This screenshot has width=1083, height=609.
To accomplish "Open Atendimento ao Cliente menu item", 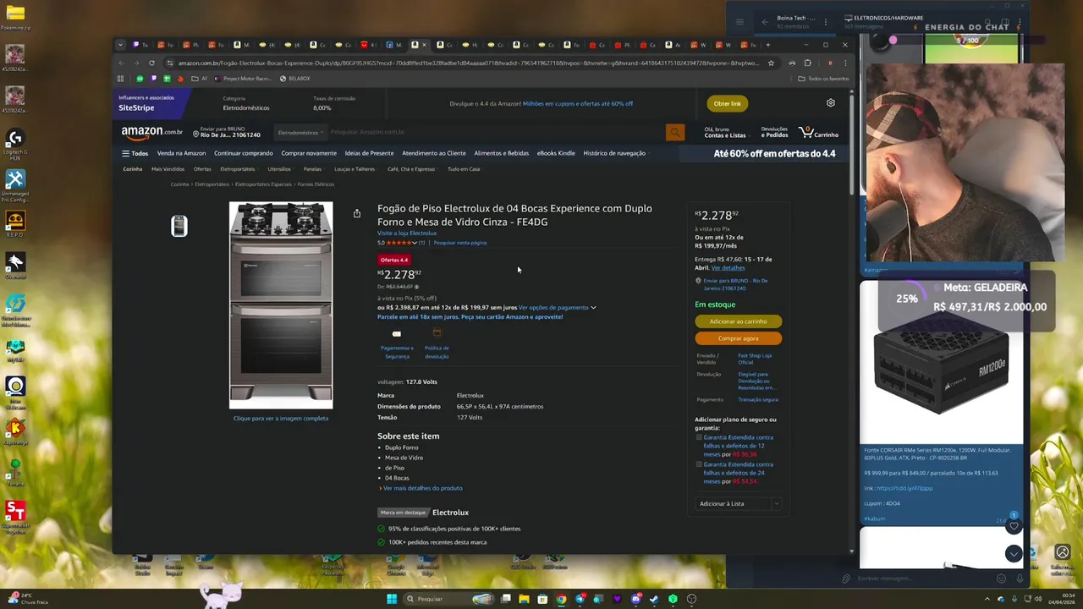I will pos(434,153).
